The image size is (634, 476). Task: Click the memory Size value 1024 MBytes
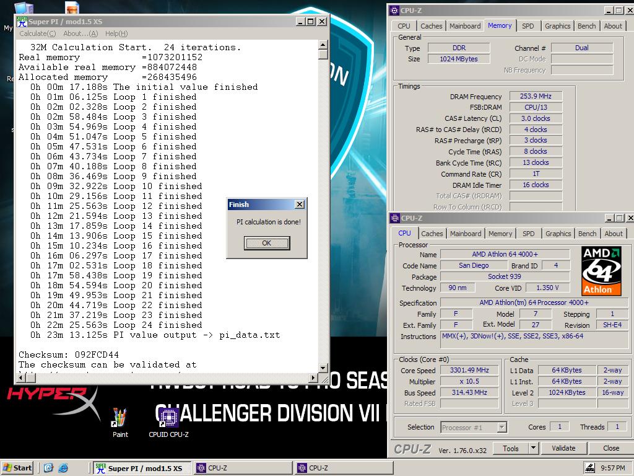(459, 59)
